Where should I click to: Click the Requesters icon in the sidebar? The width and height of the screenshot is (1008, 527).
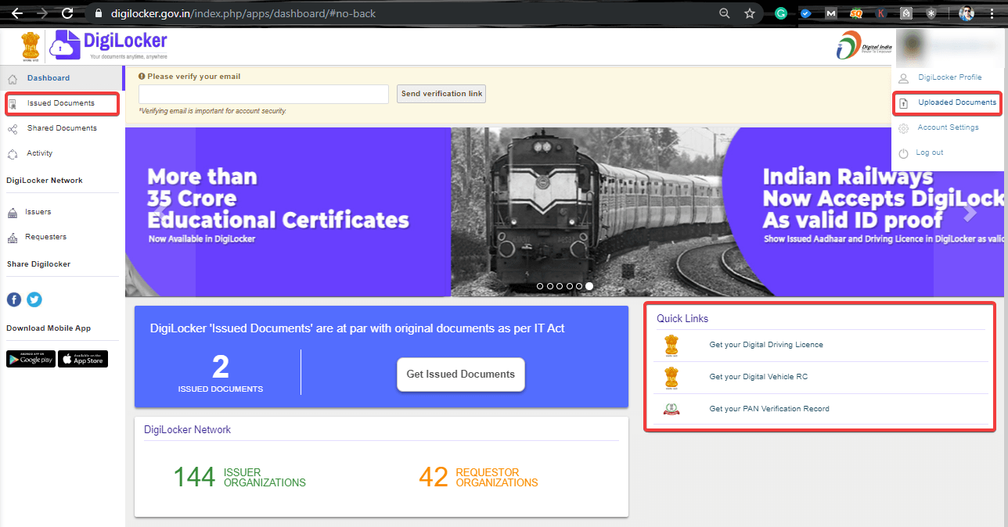(x=13, y=236)
